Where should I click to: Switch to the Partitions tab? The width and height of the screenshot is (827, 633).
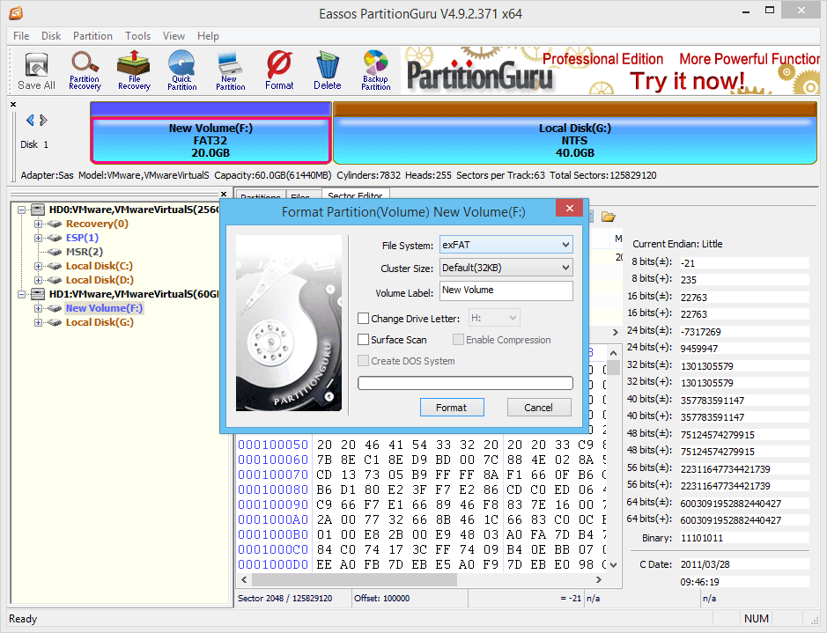[261, 196]
